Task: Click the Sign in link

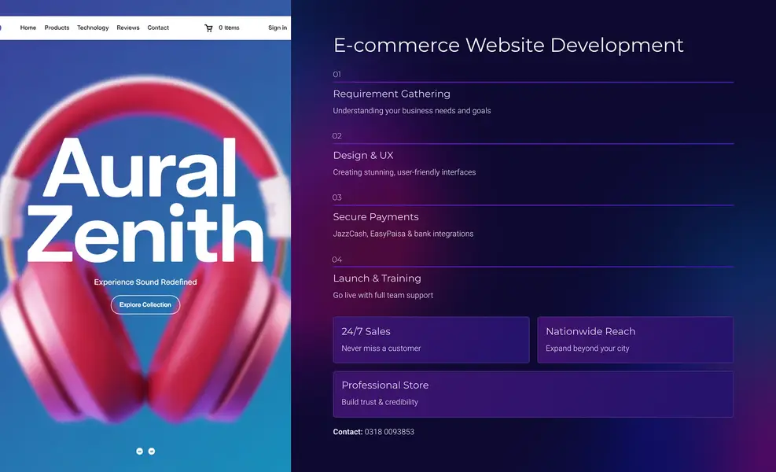Action: pos(277,28)
